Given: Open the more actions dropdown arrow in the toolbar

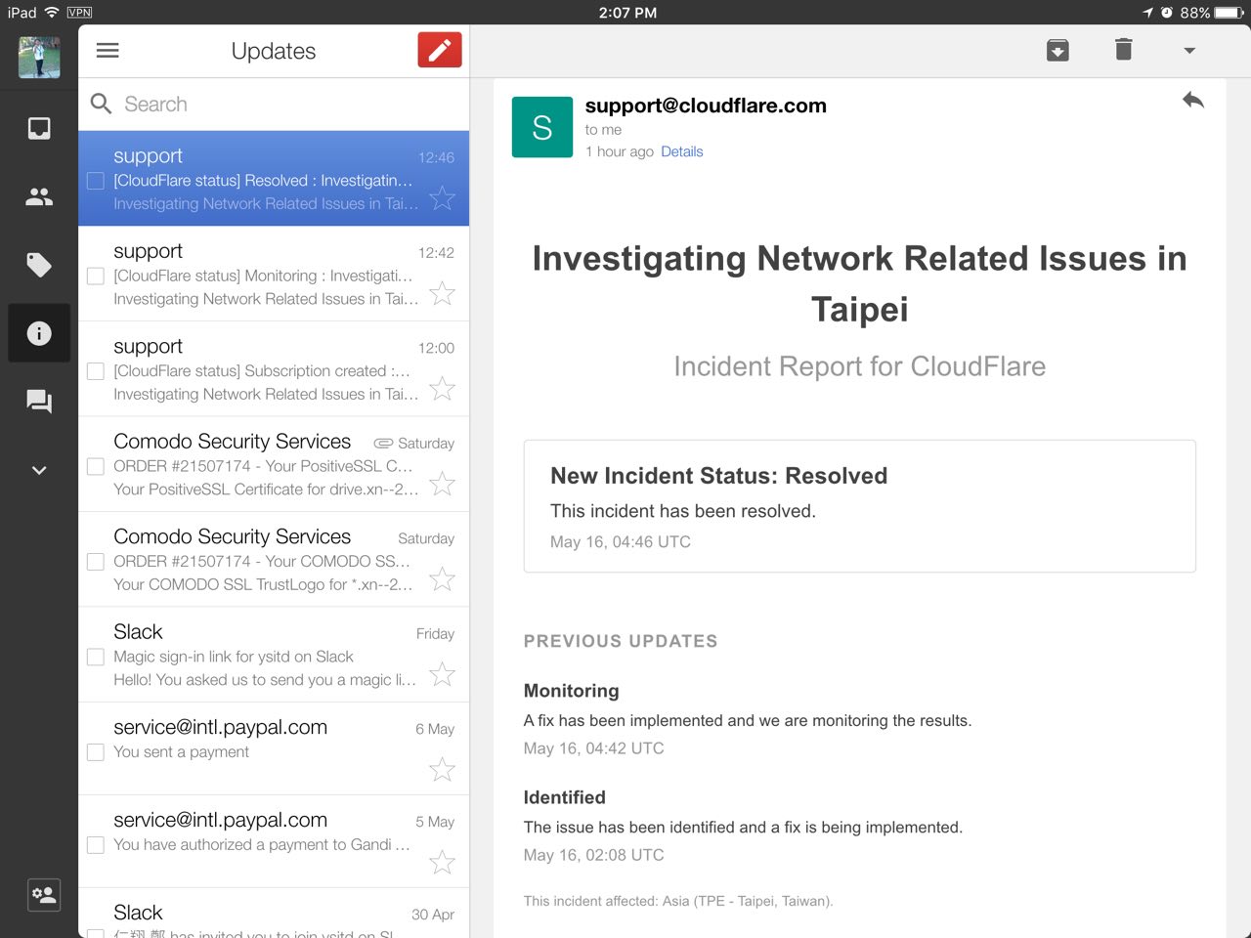Looking at the screenshot, I should 1189,51.
